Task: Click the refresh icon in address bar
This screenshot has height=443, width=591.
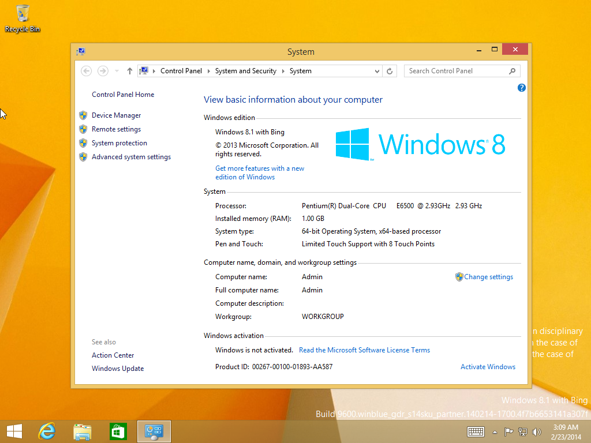Action: (x=390, y=70)
